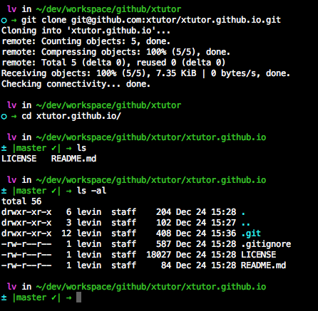
Task: Click the "|master ✓|" indicator before ls -al
Action: [x=36, y=191]
